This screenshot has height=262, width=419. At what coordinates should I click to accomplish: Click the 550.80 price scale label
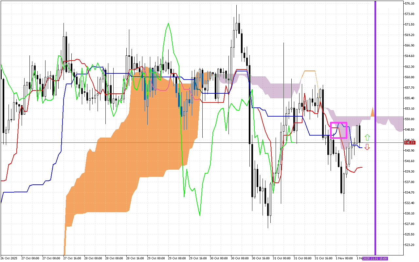click(410, 119)
